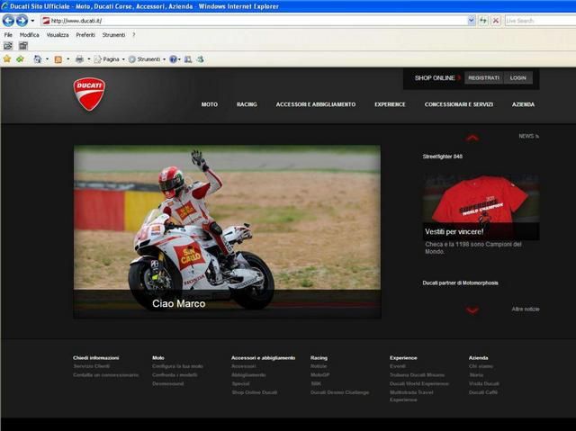Open the Strumenti menu in menu bar
Screen dimensions: 576x431
(x=113, y=35)
